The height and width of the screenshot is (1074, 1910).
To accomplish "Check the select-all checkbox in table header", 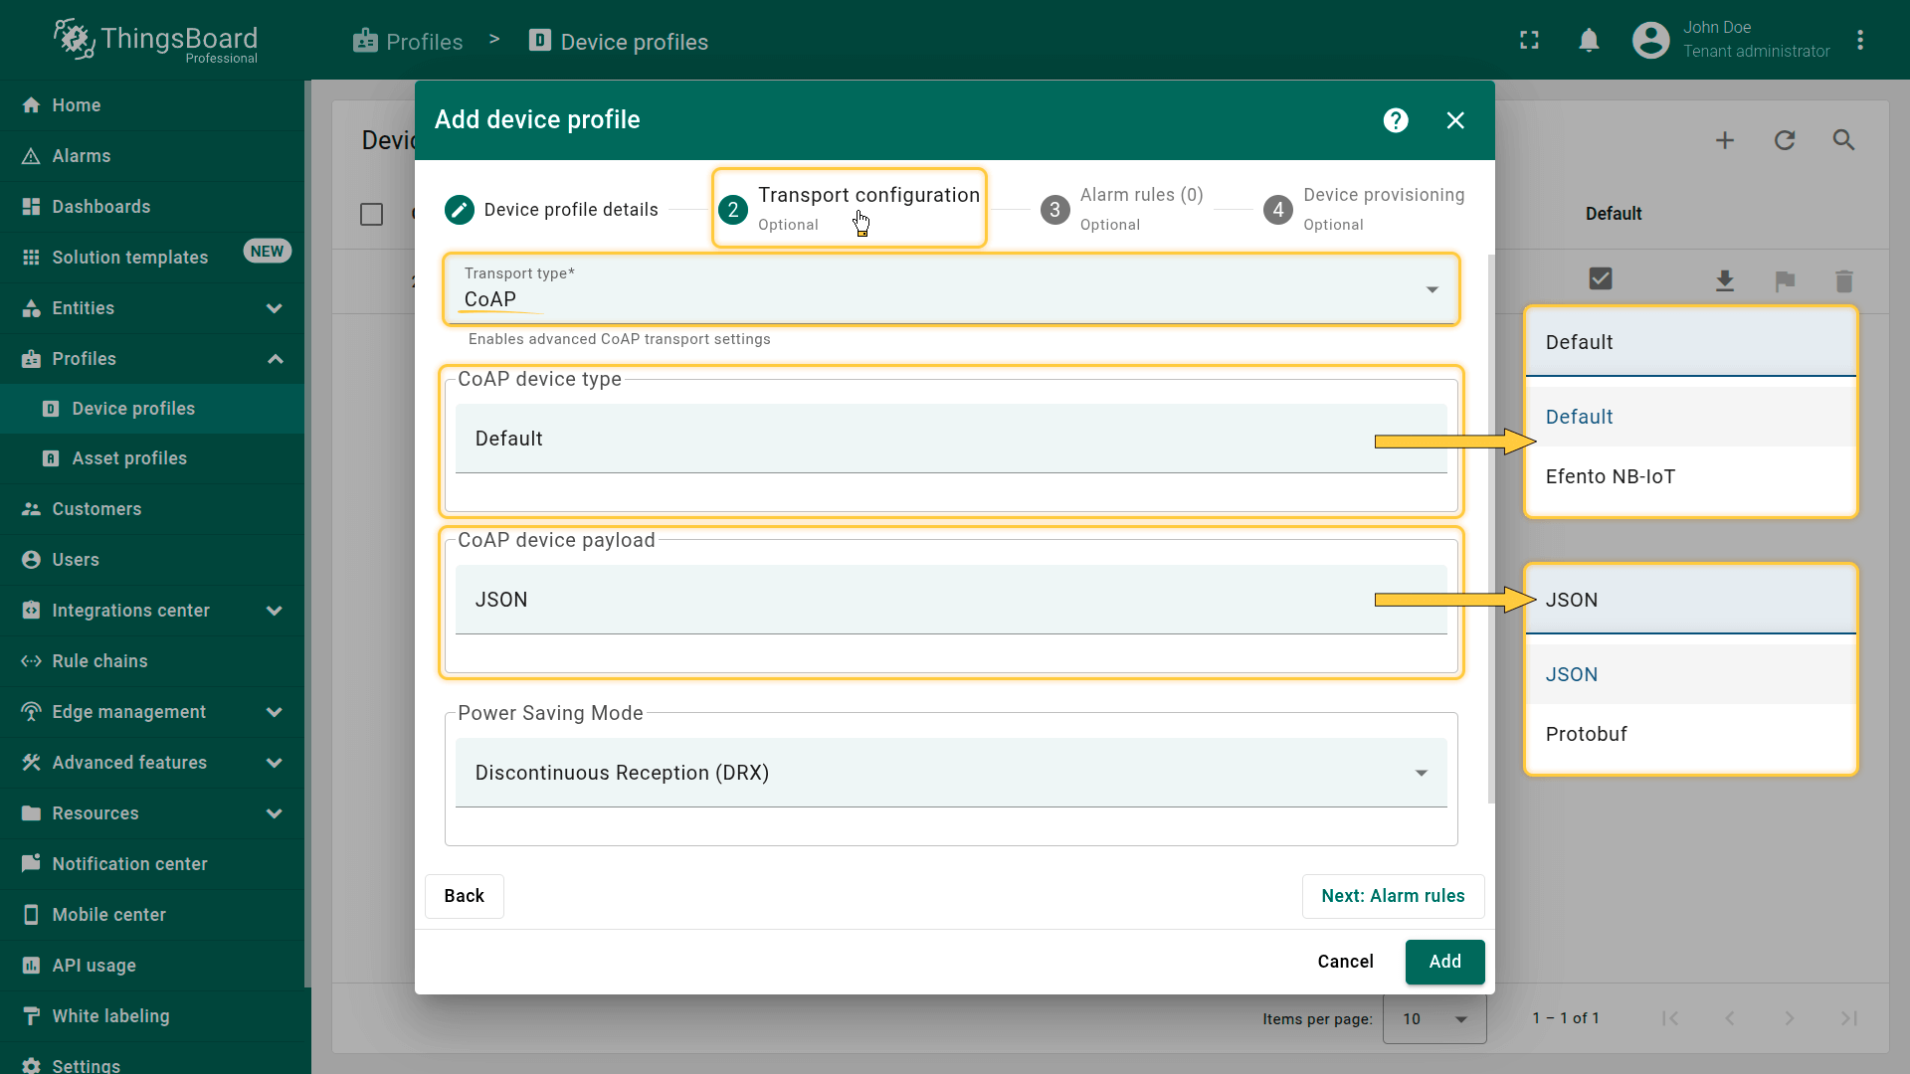I will 371,214.
